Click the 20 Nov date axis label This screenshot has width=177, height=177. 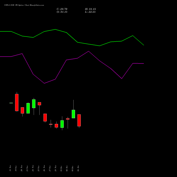pos(22,168)
